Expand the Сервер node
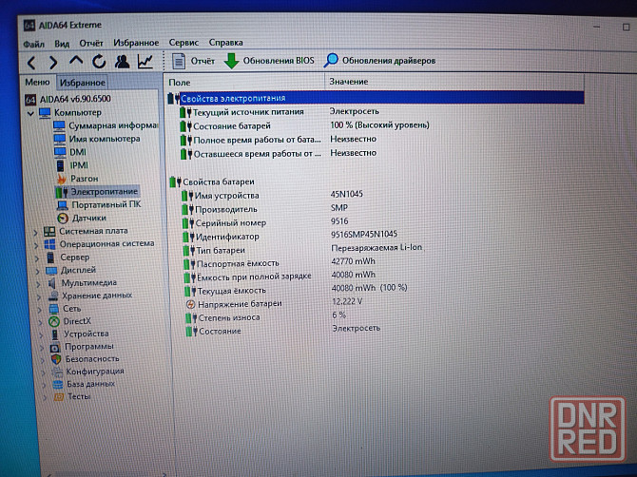This screenshot has width=637, height=477. [x=37, y=258]
